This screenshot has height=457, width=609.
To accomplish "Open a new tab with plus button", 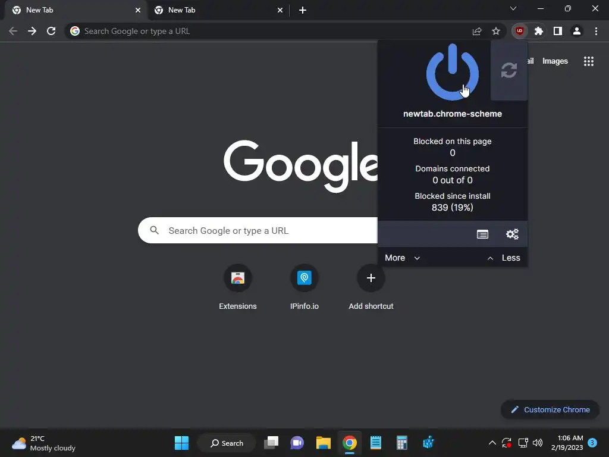I will click(303, 10).
